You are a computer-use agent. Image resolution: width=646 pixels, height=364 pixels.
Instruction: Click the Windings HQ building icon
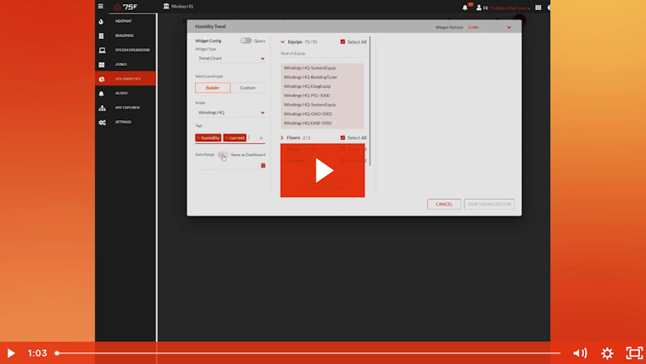166,6
